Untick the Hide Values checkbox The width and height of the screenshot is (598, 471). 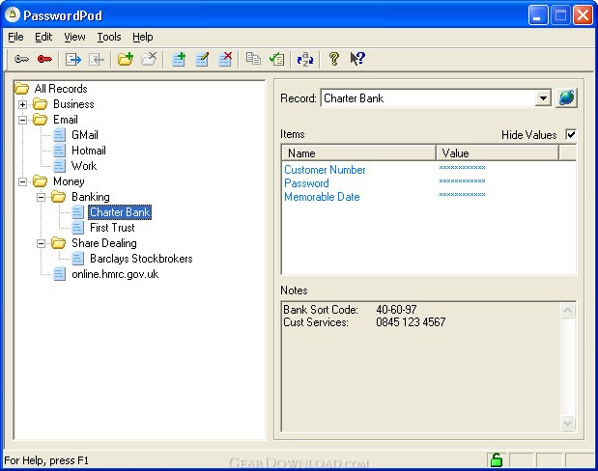571,134
